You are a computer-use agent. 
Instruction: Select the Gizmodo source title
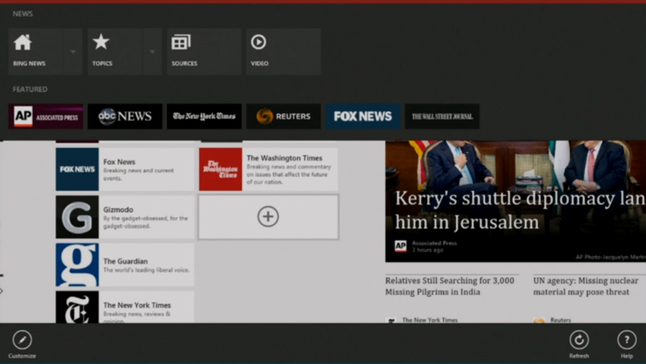(118, 209)
